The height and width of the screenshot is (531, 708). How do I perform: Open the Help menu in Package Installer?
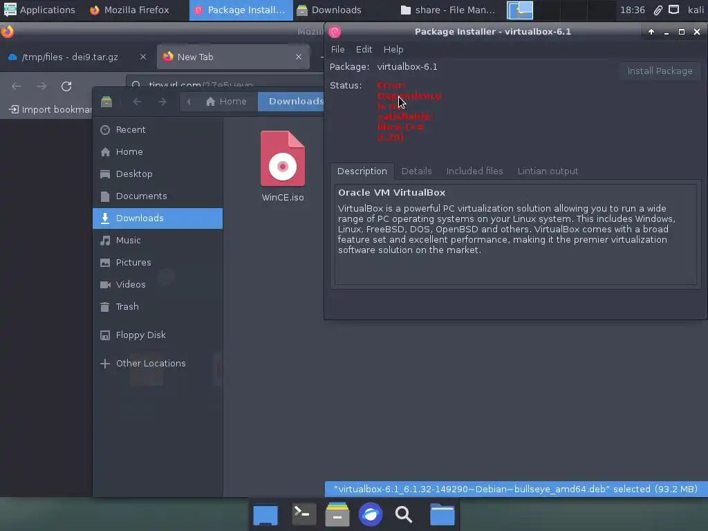[393, 50]
